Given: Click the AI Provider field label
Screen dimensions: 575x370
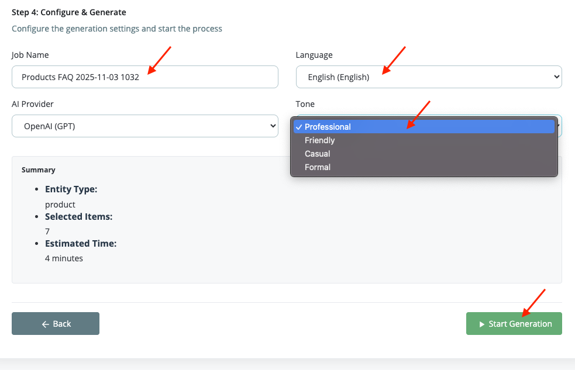Looking at the screenshot, I should (33, 104).
